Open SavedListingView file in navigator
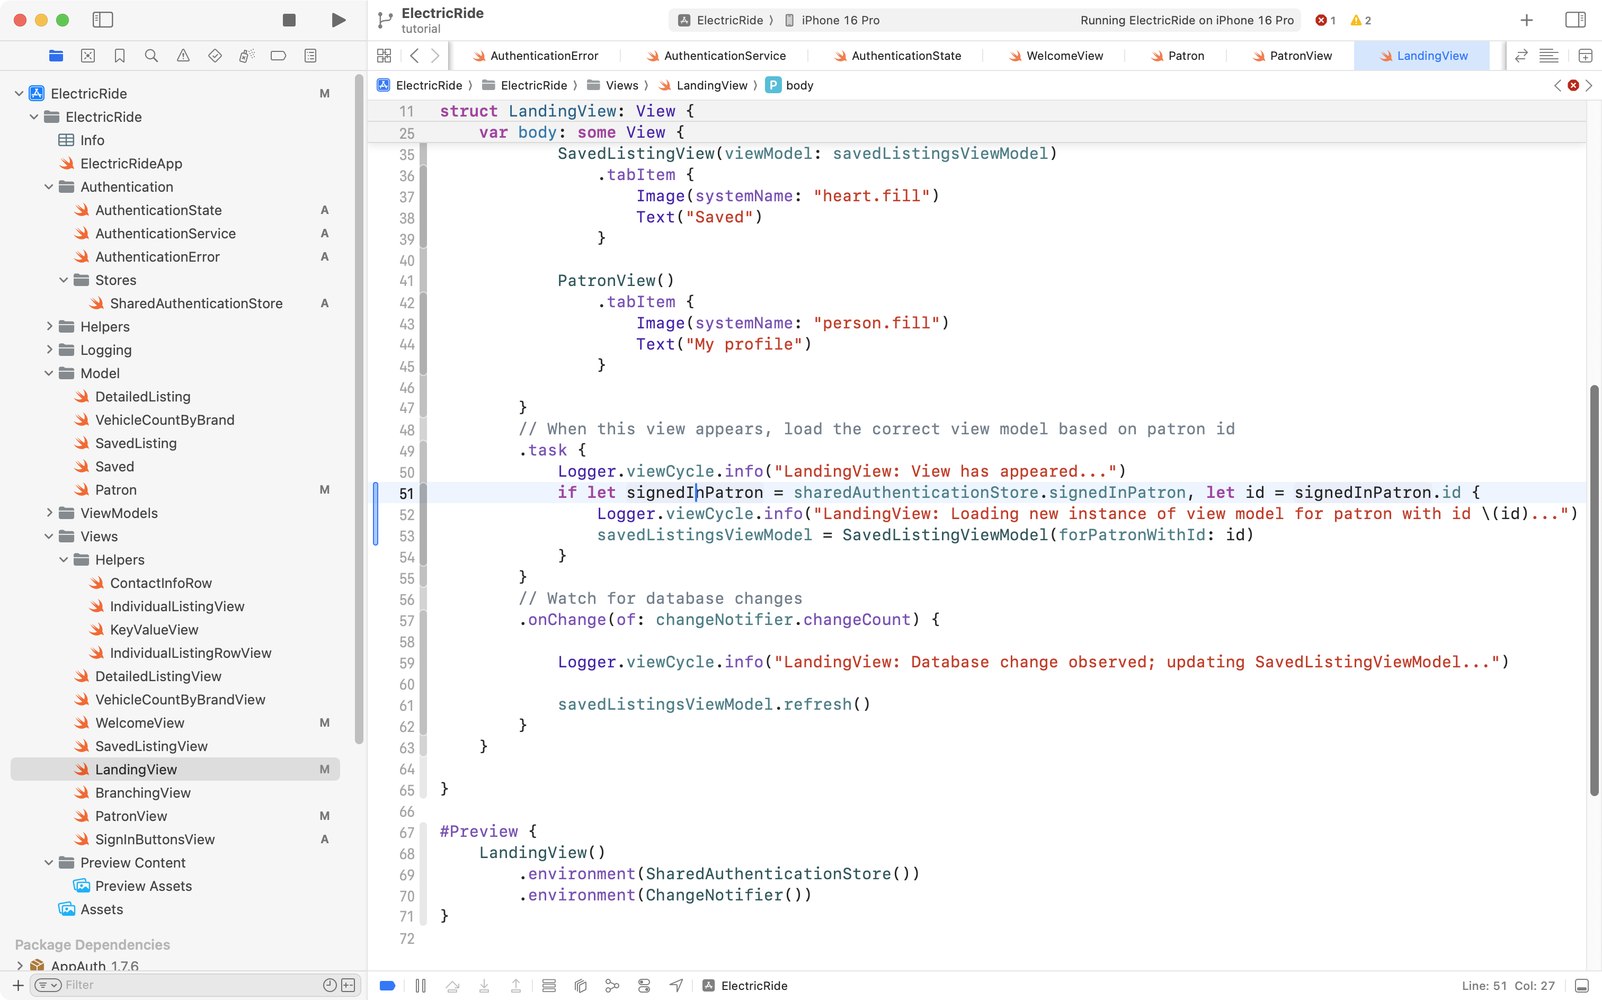This screenshot has width=1602, height=1000. (151, 746)
